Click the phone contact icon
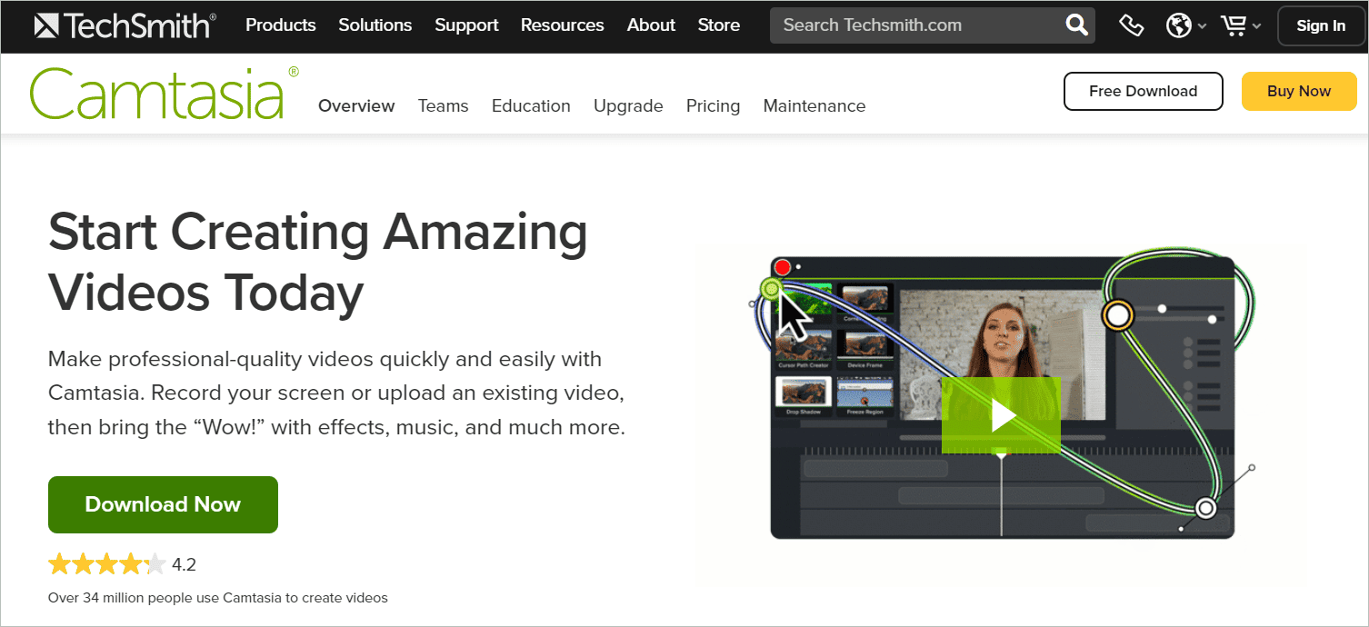 click(x=1131, y=25)
